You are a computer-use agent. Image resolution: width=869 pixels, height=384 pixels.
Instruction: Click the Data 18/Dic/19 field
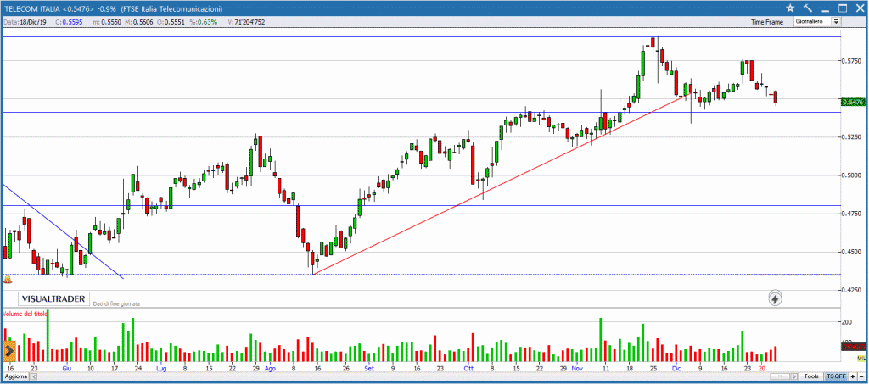[x=25, y=22]
